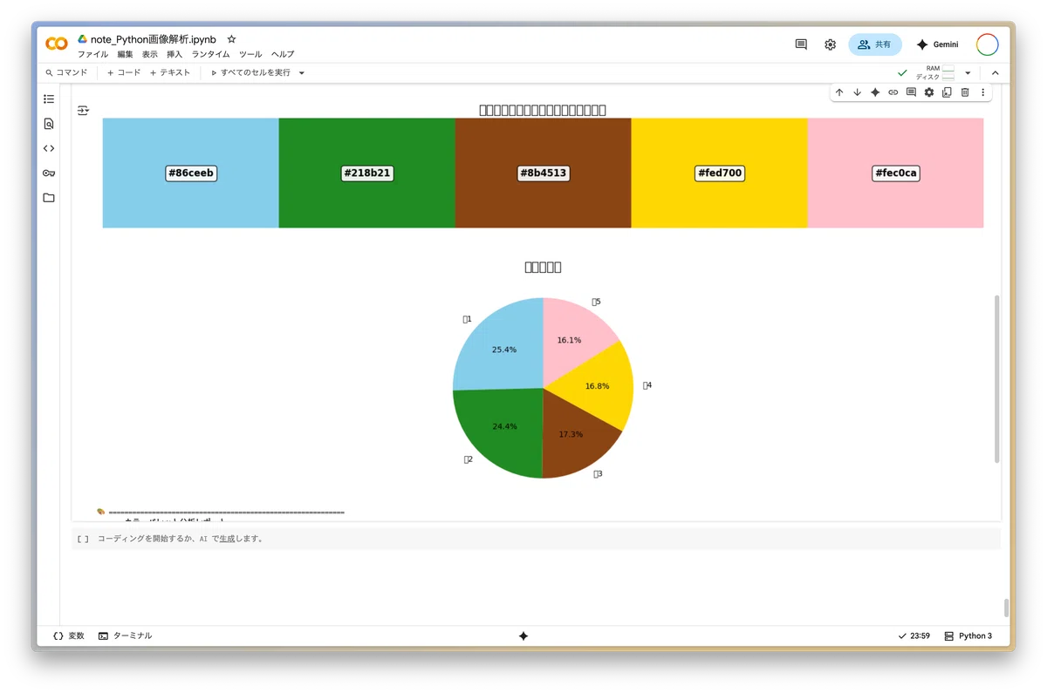Open the Gemini button in the header
The height and width of the screenshot is (693, 1047).
pyautogui.click(x=937, y=44)
